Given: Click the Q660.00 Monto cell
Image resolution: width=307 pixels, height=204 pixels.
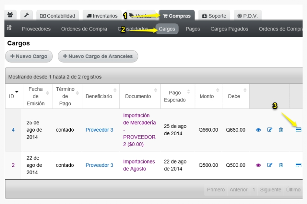Looking at the screenshot, I should [x=208, y=130].
